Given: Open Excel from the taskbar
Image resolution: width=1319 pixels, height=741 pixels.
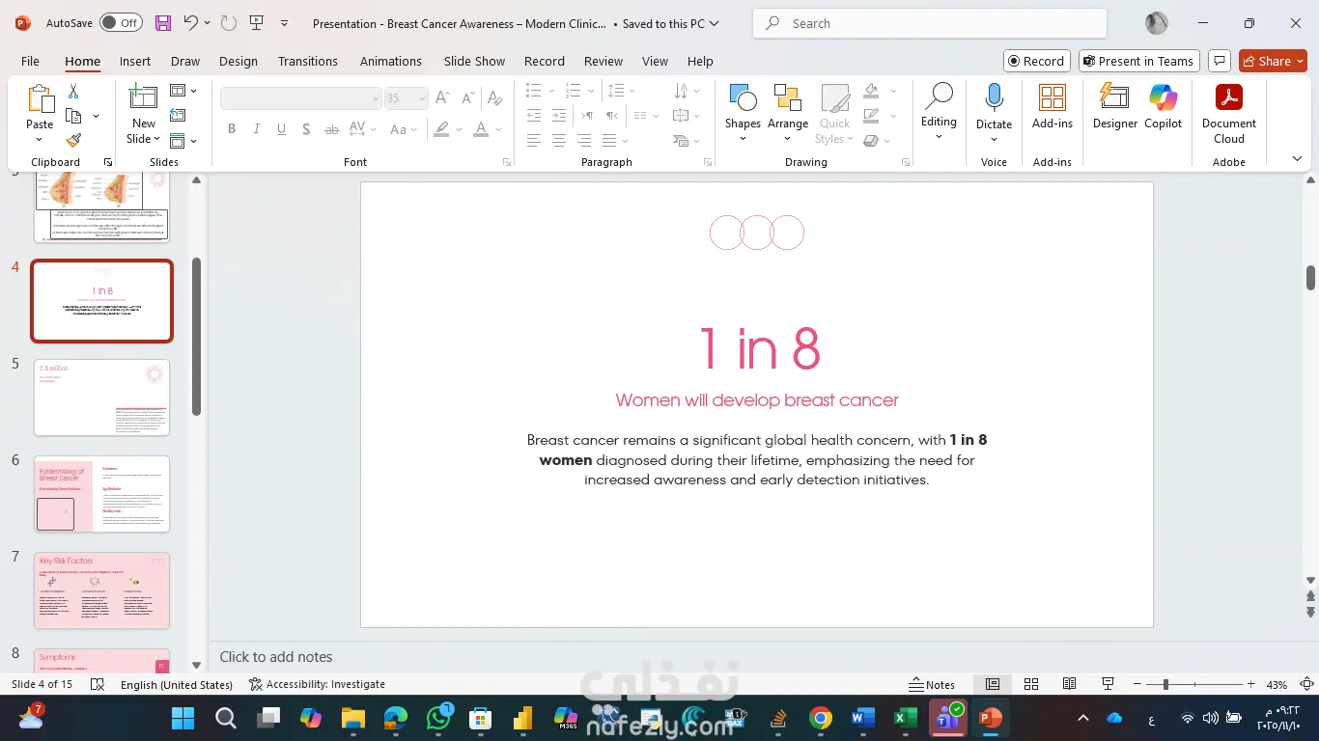Looking at the screenshot, I should (905, 718).
